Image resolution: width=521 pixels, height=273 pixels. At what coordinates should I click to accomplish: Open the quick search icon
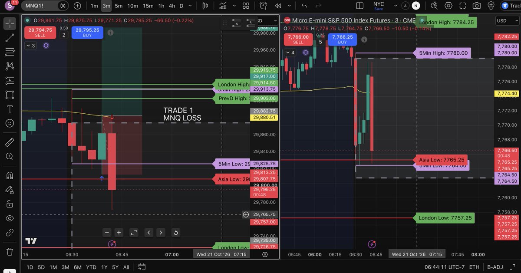click(434, 6)
